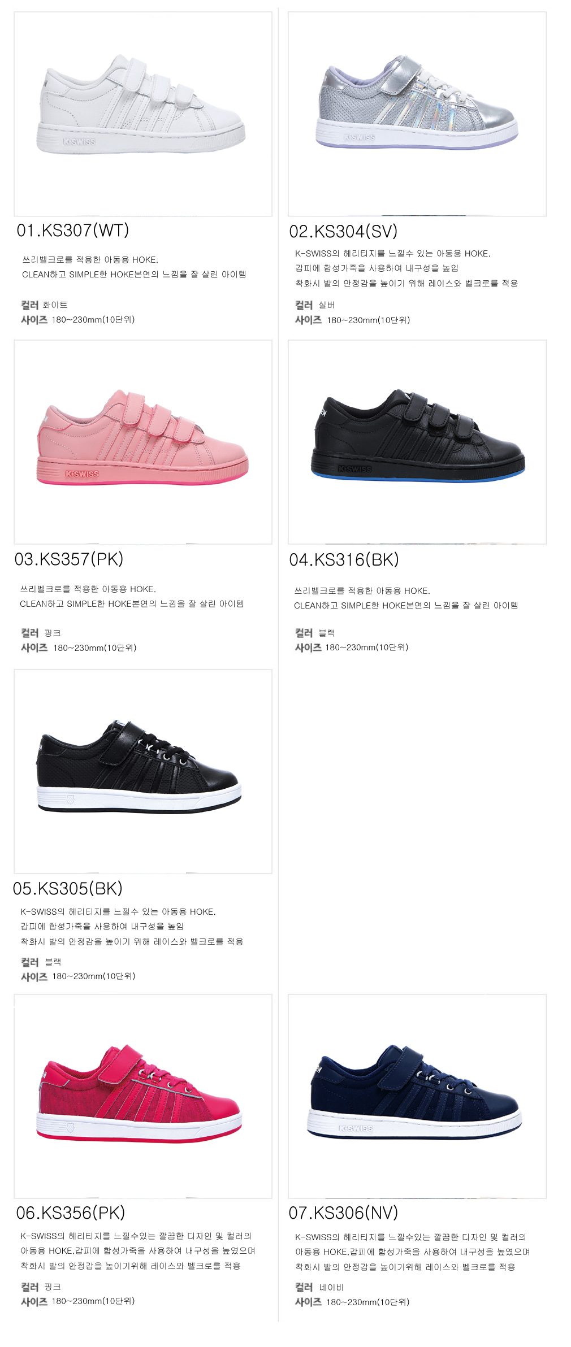Select the 06.KS356(PK) product title
571x1347 pixels.
71,1213
